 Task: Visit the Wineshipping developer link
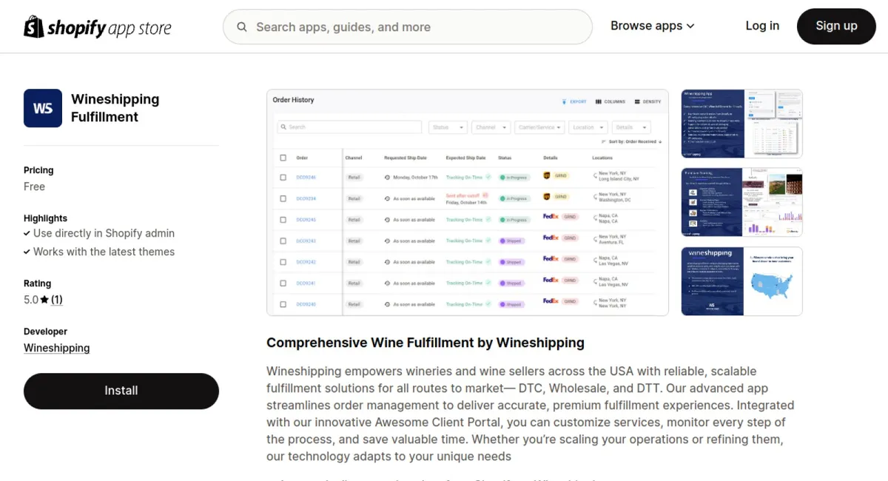click(57, 348)
